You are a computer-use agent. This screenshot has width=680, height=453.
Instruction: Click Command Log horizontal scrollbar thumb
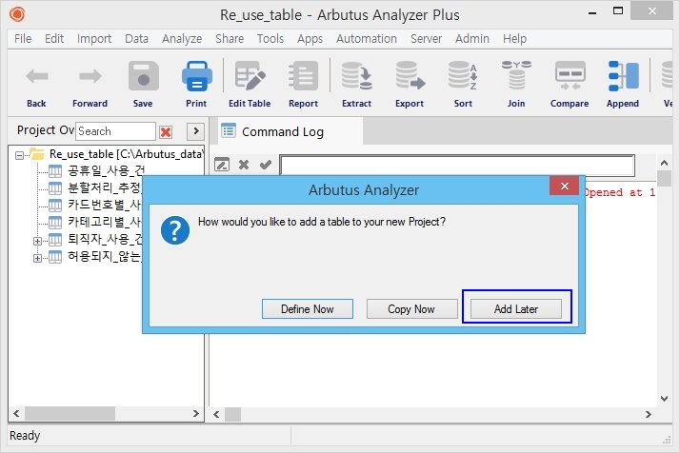pyautogui.click(x=233, y=414)
